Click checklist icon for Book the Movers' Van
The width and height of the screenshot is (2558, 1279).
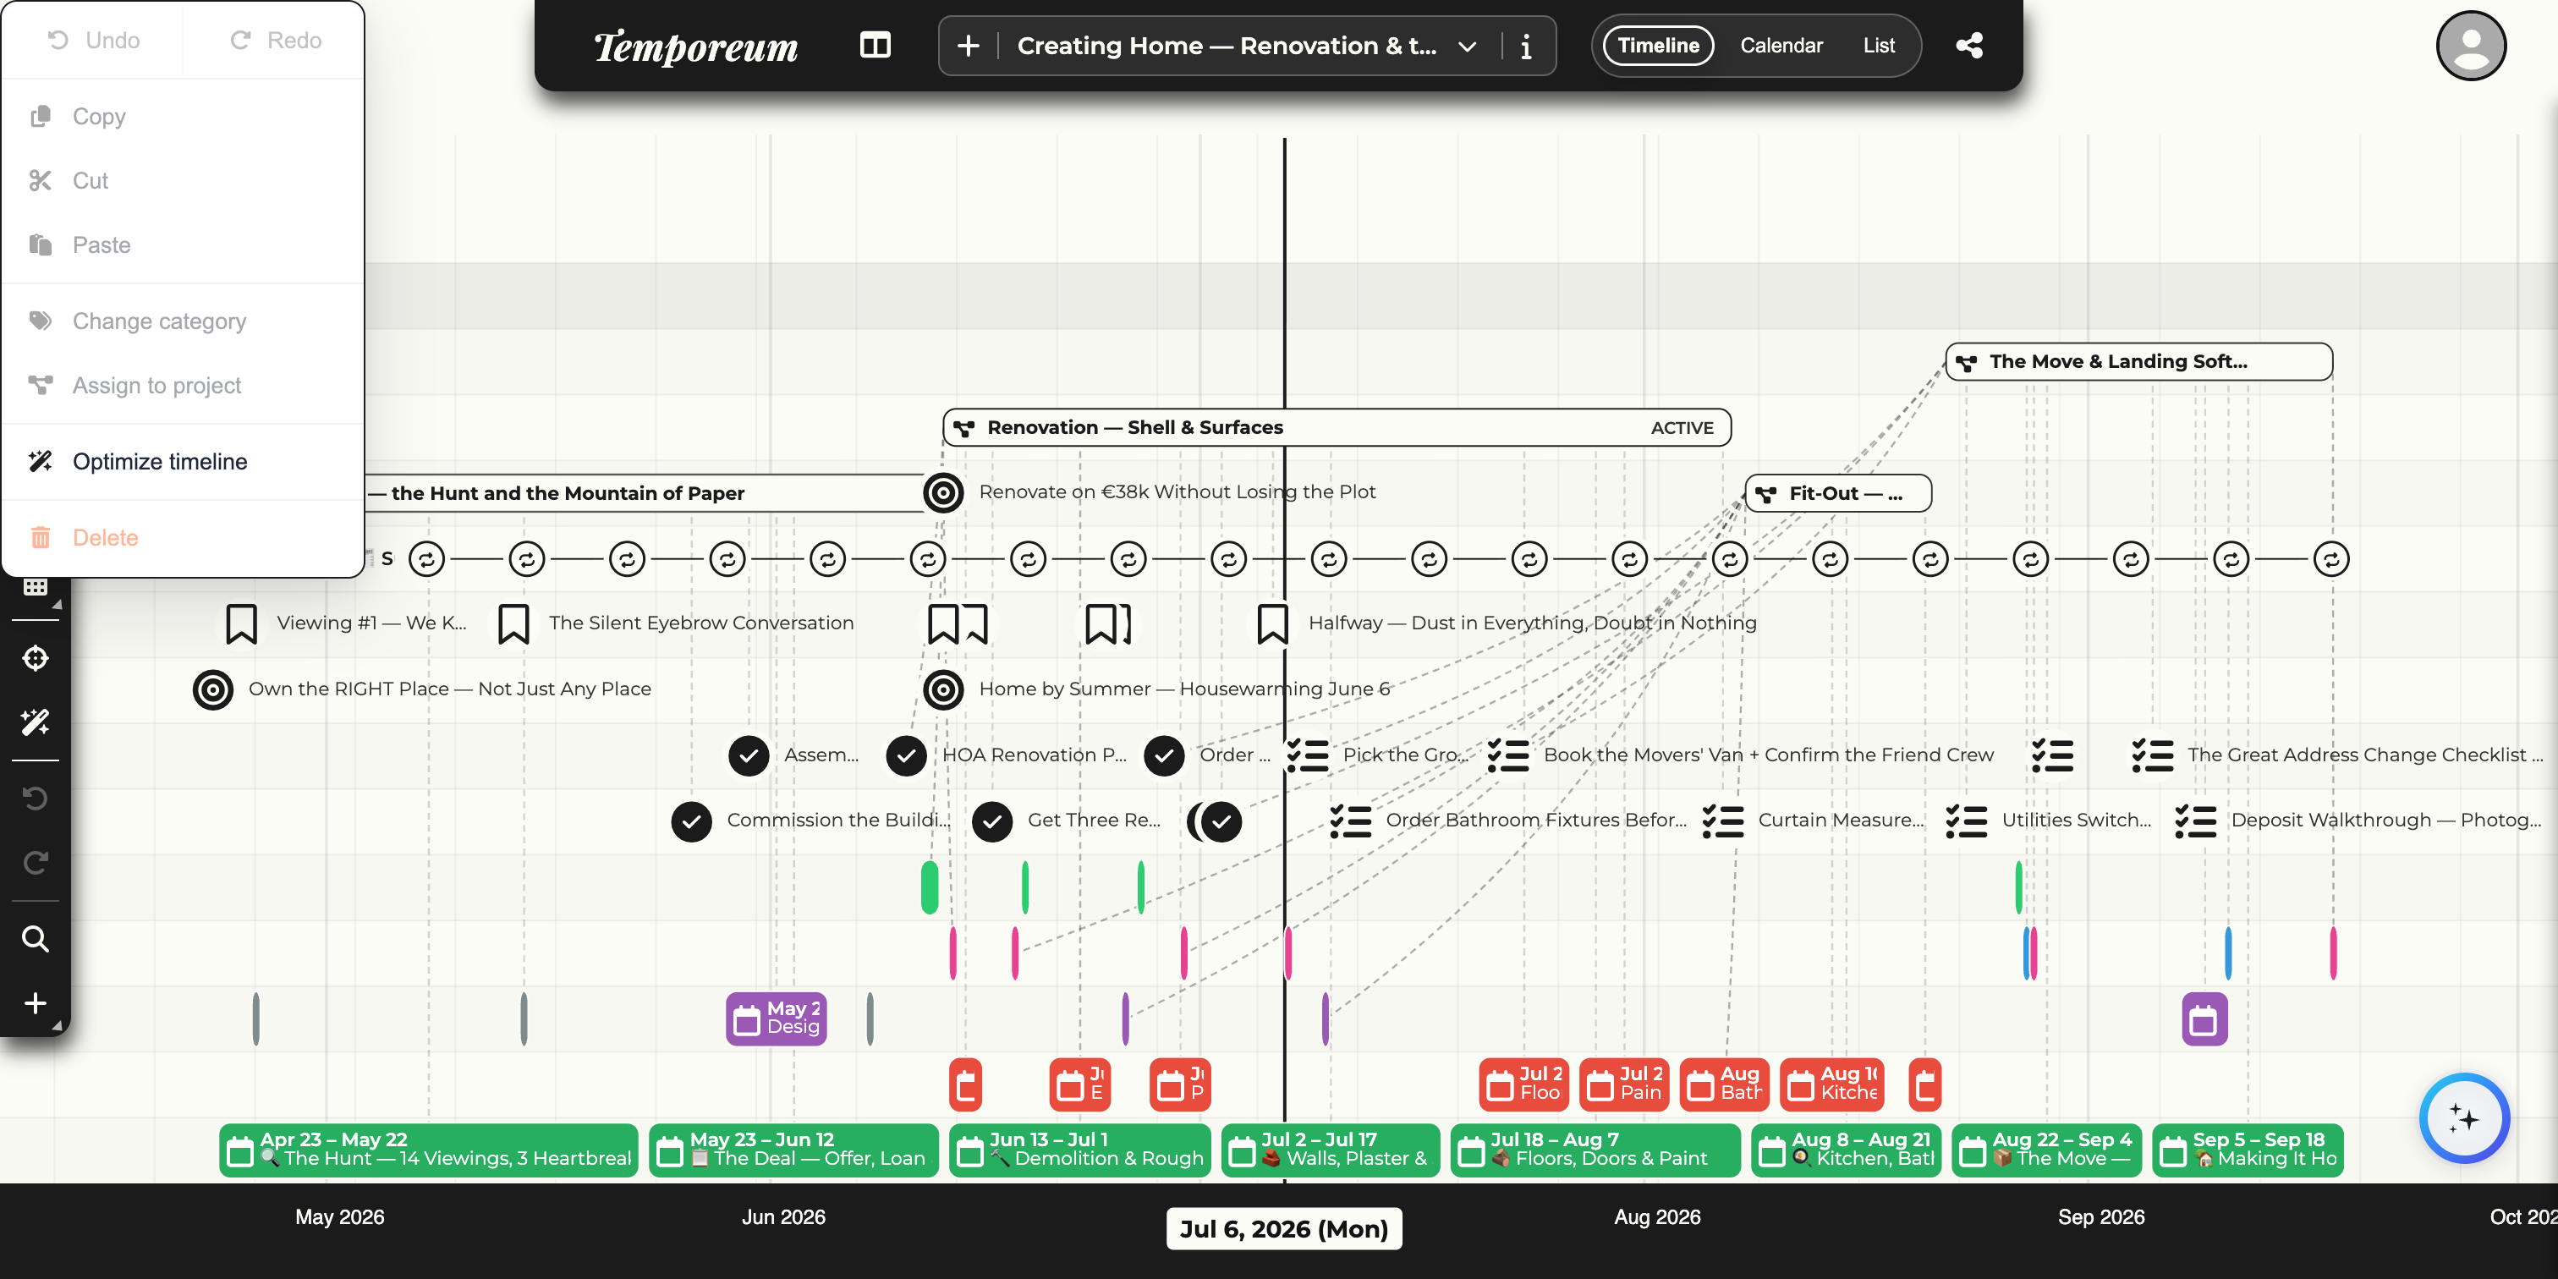point(1508,755)
